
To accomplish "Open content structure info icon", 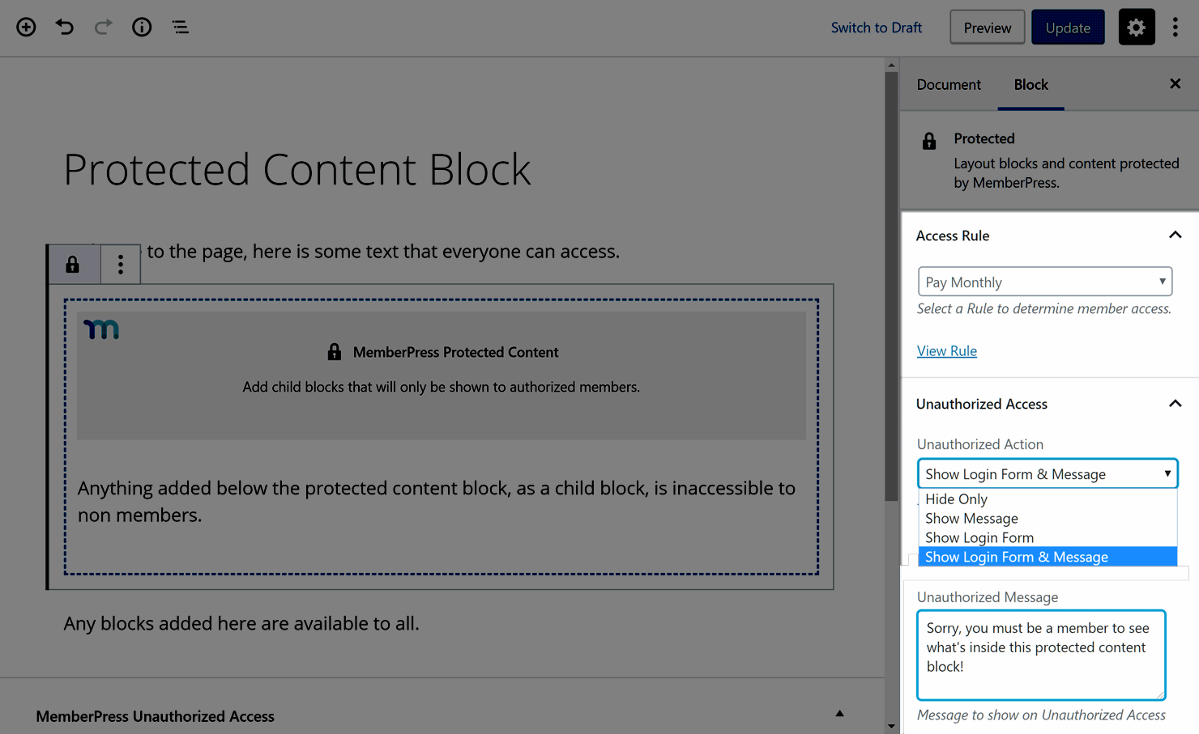I will (142, 28).
